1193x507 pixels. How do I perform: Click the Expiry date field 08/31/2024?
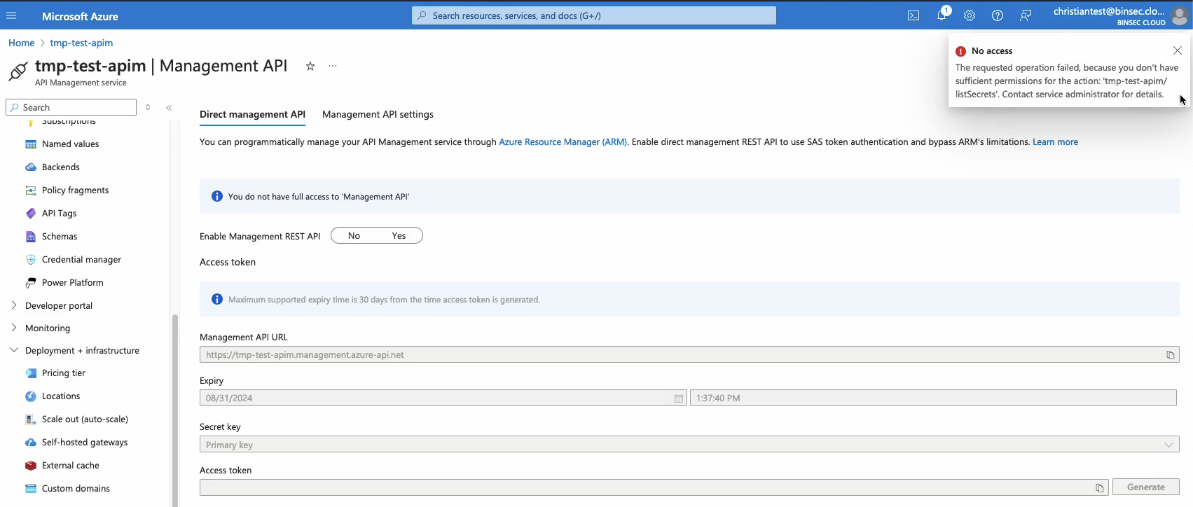click(443, 398)
